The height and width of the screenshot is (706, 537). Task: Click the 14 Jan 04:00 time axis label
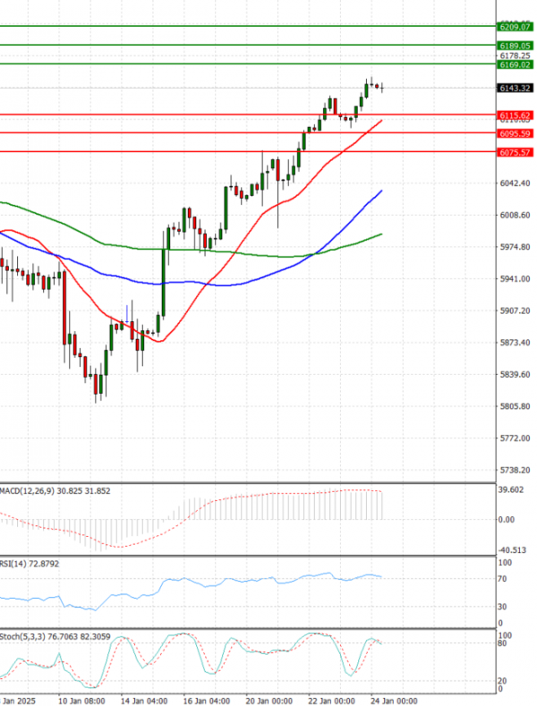[x=144, y=701]
